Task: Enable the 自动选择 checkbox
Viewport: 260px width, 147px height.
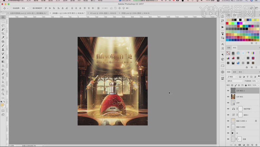Action: tap(12, 8)
